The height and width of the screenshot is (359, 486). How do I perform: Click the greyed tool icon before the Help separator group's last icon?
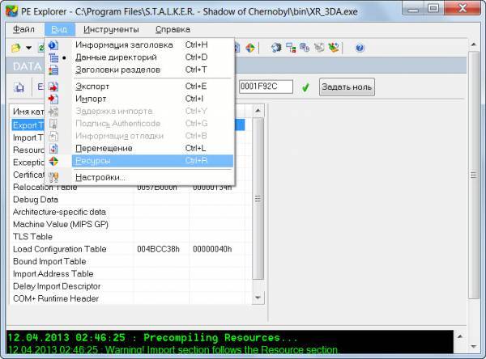[319, 48]
